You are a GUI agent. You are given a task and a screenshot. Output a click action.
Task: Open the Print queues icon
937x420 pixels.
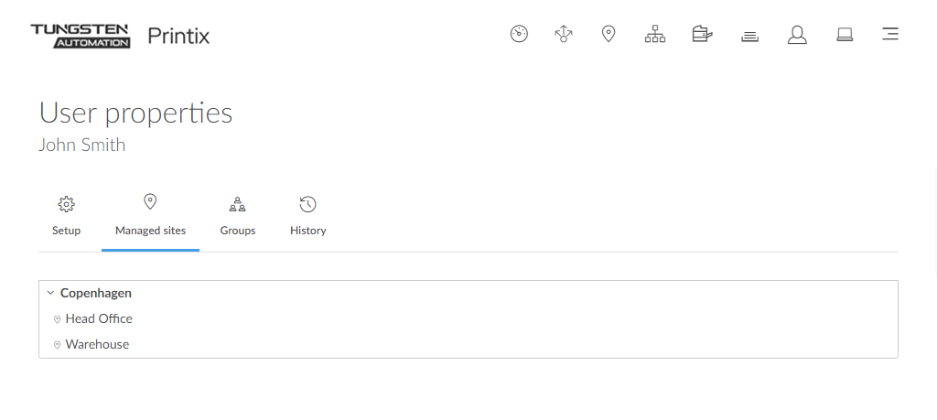pos(749,36)
